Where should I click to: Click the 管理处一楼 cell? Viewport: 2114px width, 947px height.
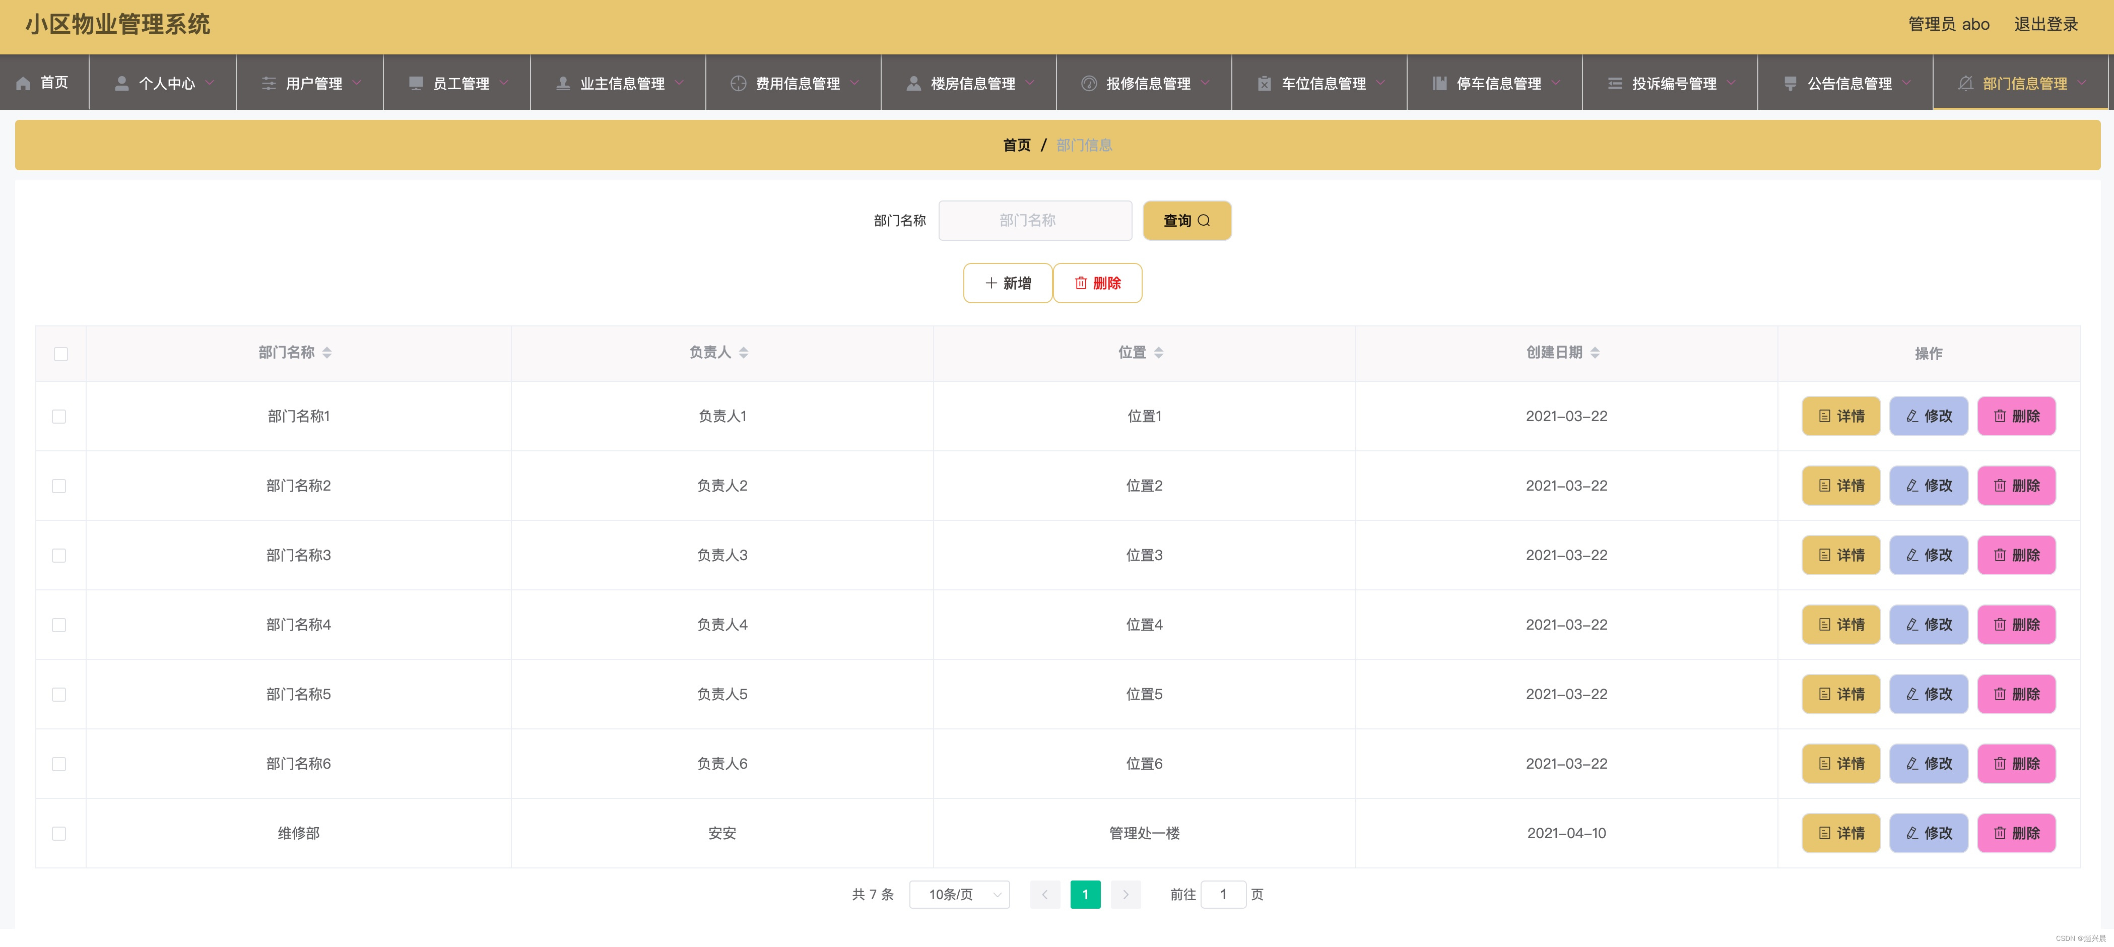(x=1144, y=834)
